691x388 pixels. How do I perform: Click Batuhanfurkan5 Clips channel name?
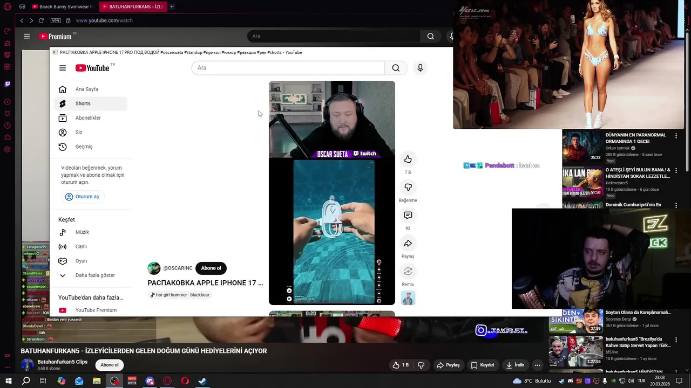62,362
